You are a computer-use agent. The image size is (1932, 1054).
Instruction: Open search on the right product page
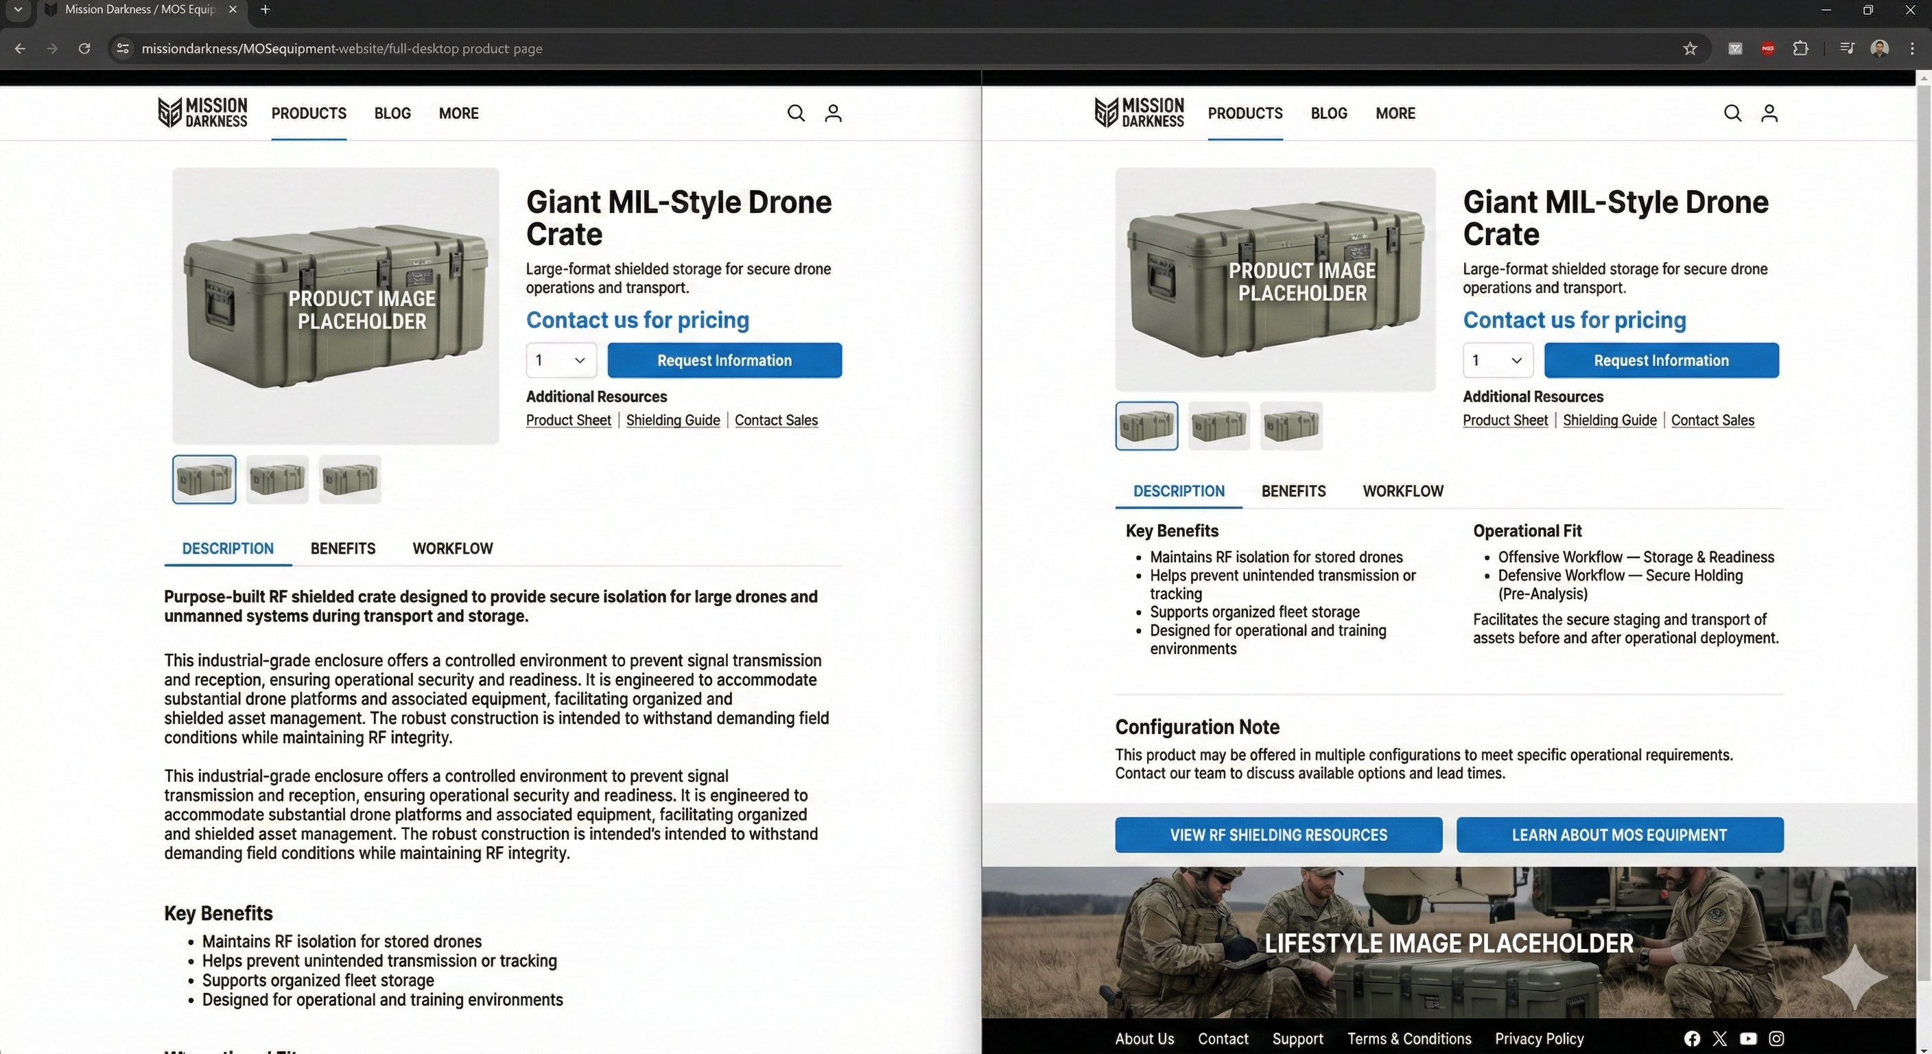pyautogui.click(x=1732, y=113)
